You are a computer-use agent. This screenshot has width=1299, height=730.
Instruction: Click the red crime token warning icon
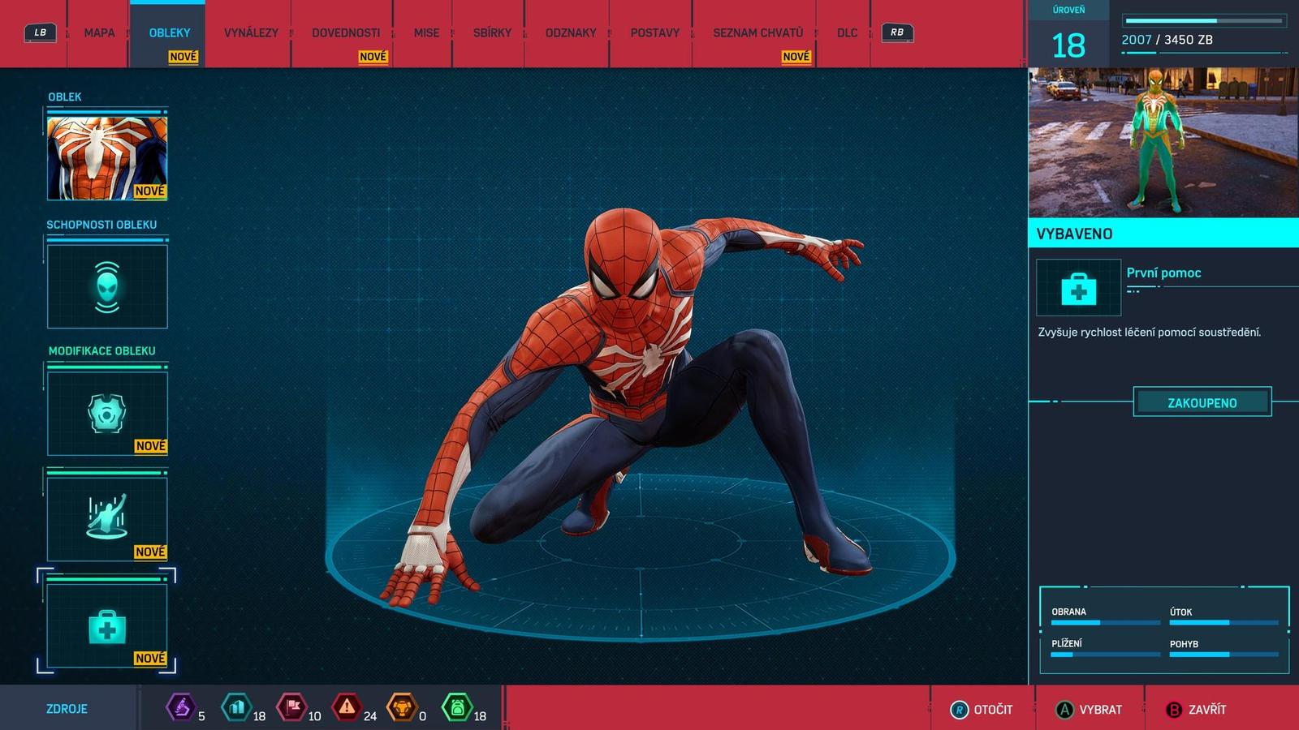coord(347,708)
